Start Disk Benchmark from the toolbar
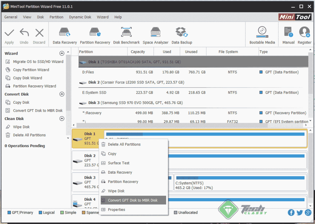The height and width of the screenshot is (224, 315). coord(126,34)
